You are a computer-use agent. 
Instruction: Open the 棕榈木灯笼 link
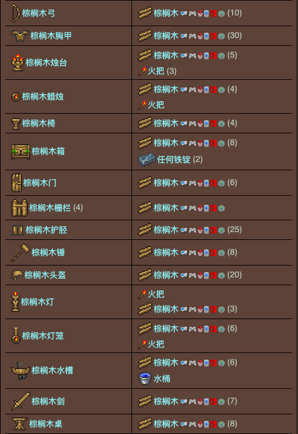coord(43,336)
